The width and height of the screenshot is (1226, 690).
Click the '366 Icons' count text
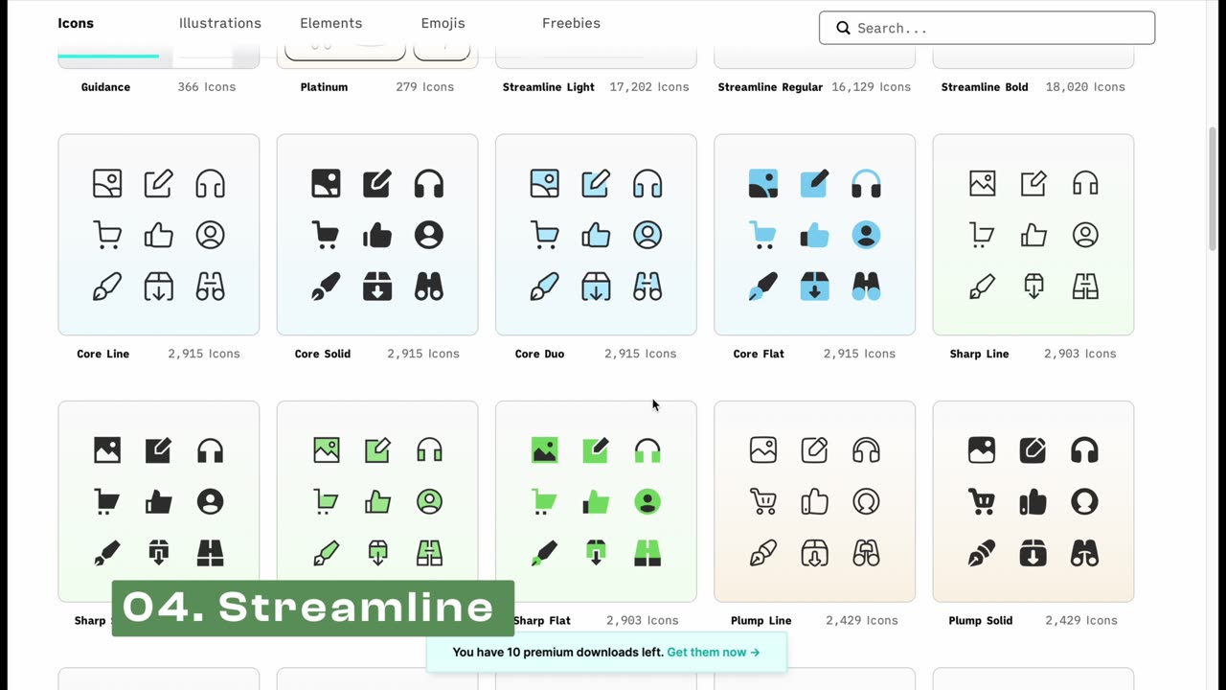206,87
